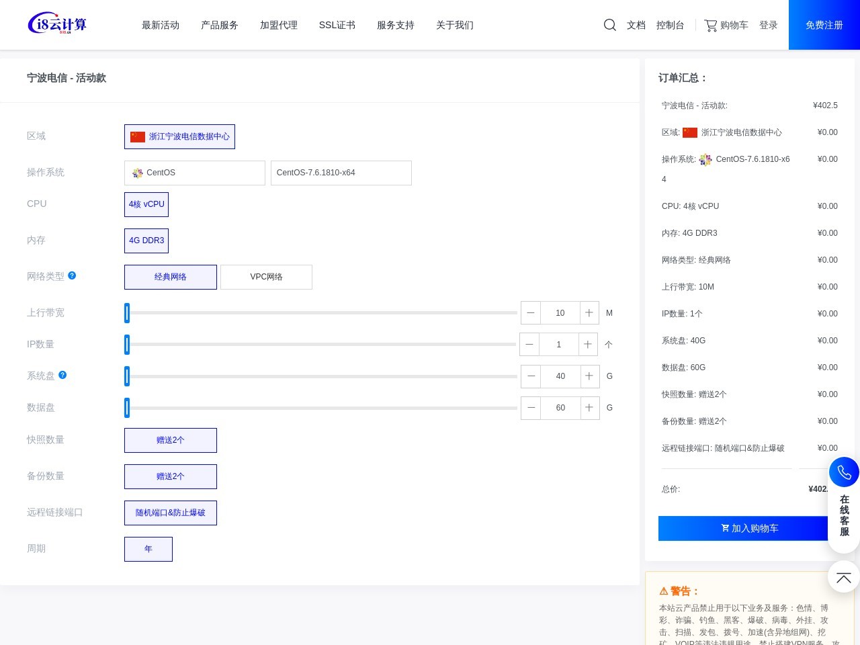Open the 控制台 link
This screenshot has height=645, width=860.
(x=671, y=25)
